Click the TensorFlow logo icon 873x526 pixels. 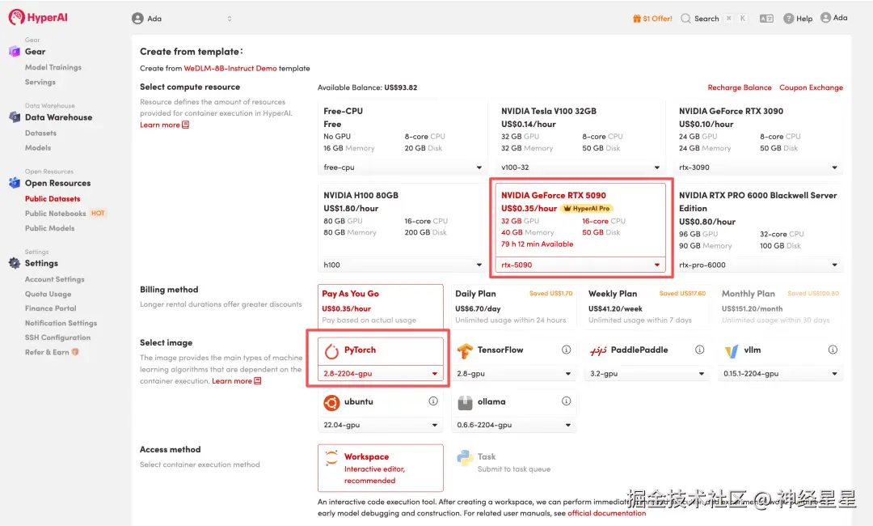pos(465,351)
